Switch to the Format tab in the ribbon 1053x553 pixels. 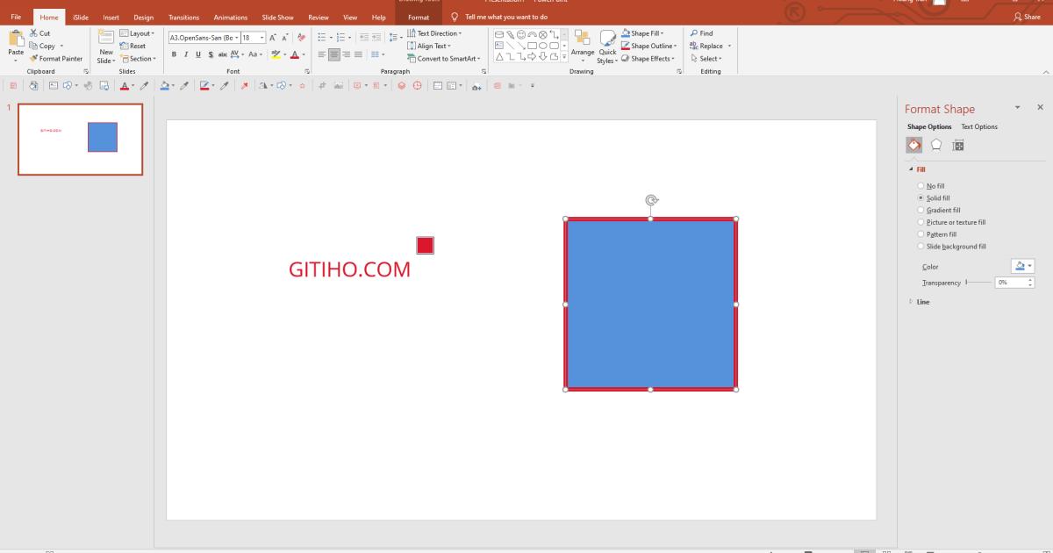[x=419, y=17]
